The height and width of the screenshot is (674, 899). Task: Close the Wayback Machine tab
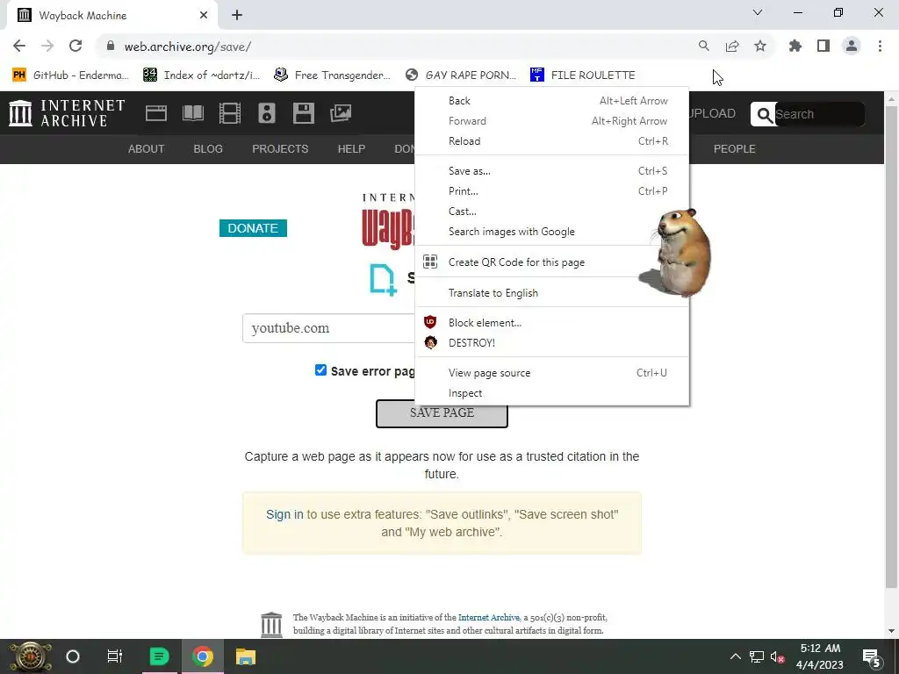coord(204,16)
